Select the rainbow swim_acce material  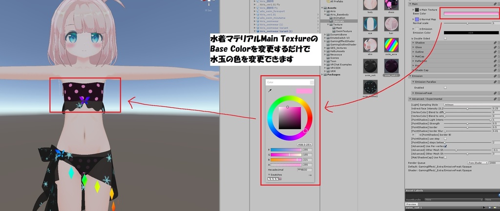[391, 45]
